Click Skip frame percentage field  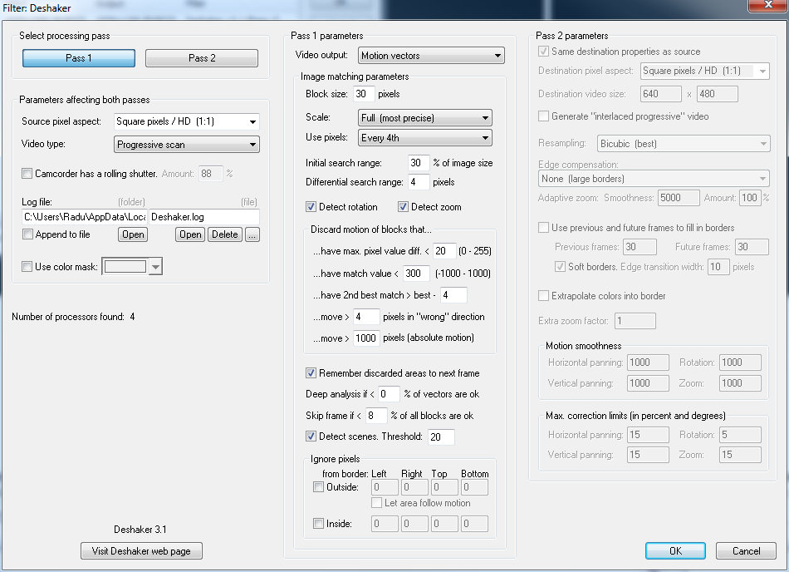click(376, 416)
